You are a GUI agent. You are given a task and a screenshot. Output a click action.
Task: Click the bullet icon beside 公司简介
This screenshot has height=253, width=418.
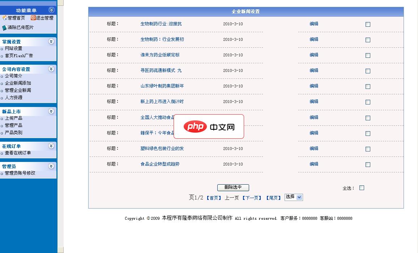pos(2,76)
